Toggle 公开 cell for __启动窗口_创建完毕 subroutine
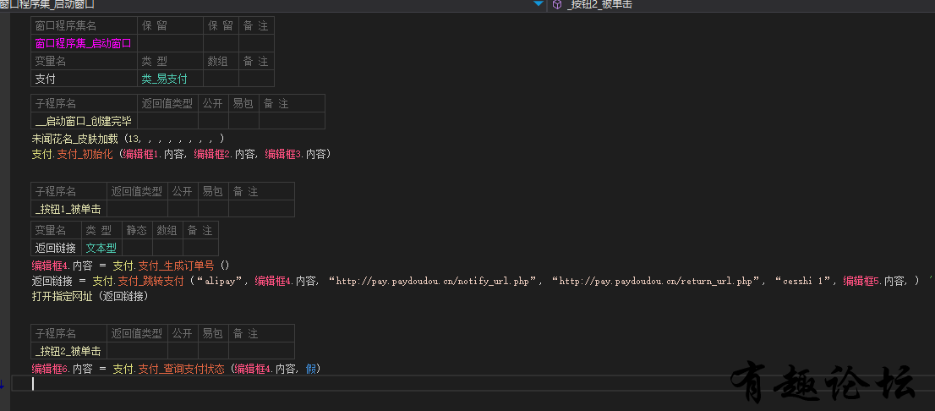 [212, 121]
